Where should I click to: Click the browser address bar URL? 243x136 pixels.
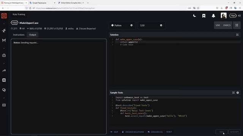tap(65, 8)
